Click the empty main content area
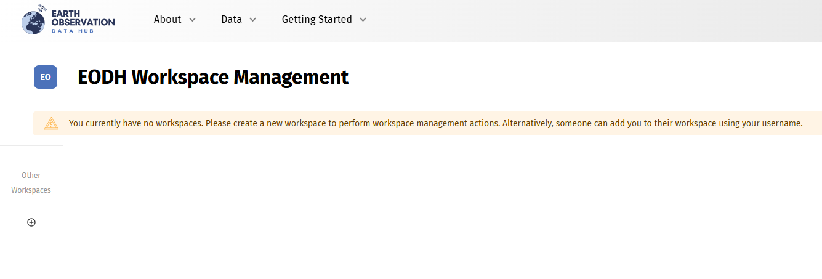This screenshot has height=279, width=822. 431,209
